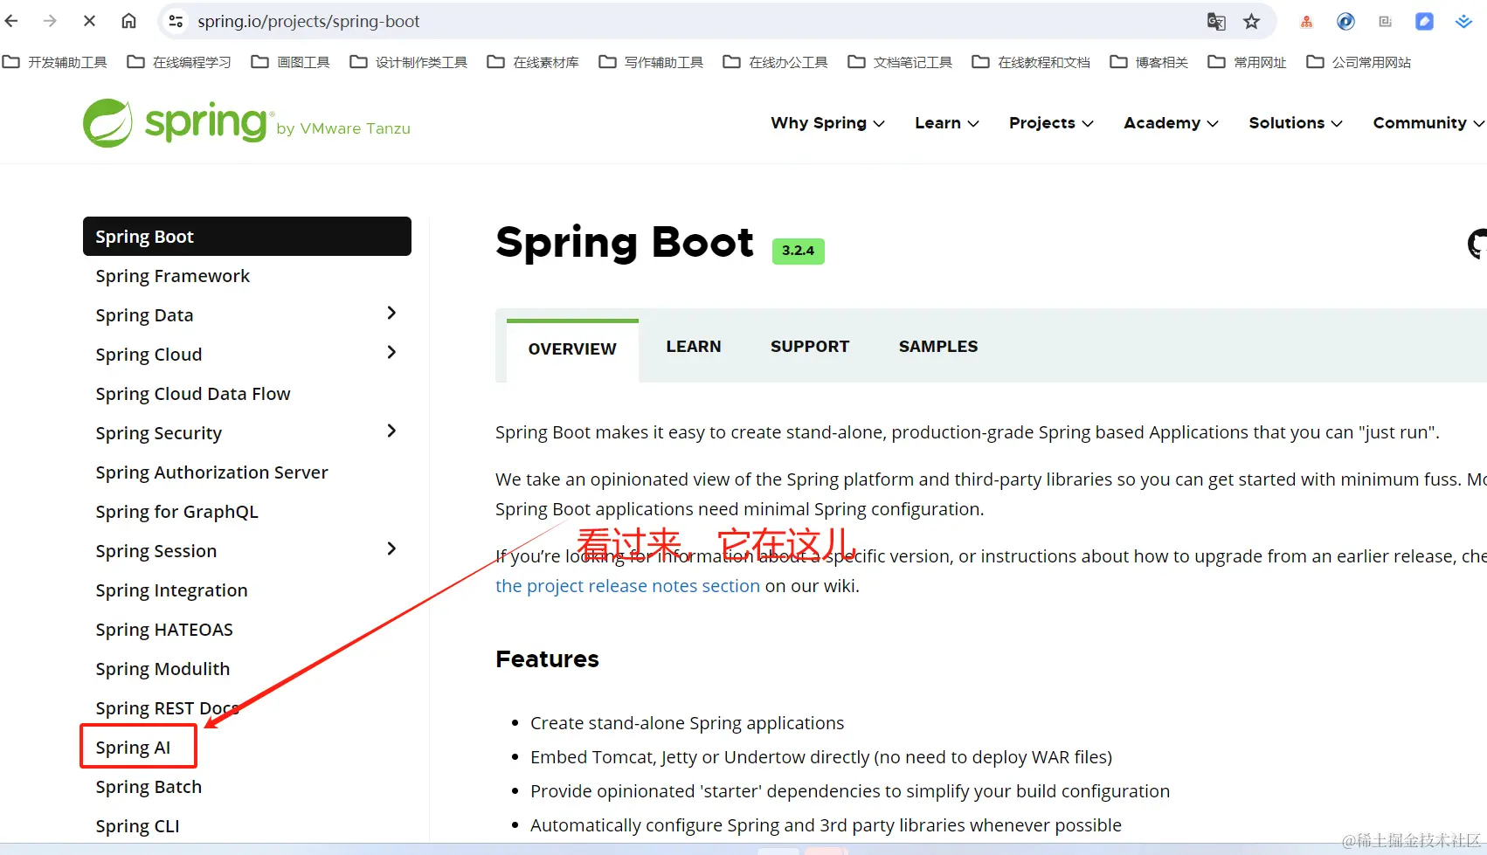Expand Spring Session submenu chevron
Image resolution: width=1487 pixels, height=855 pixels.
pyautogui.click(x=391, y=548)
